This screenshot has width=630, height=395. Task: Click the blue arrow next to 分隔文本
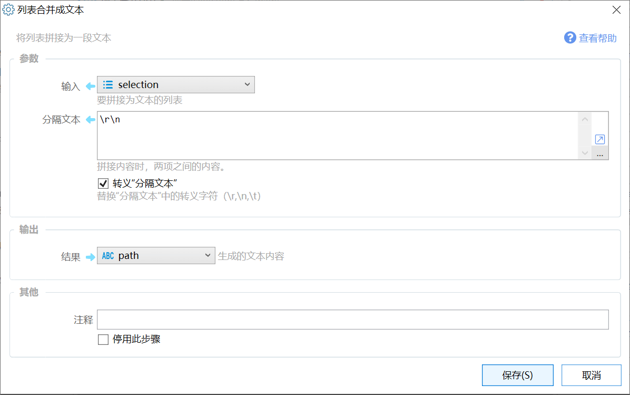coord(90,120)
